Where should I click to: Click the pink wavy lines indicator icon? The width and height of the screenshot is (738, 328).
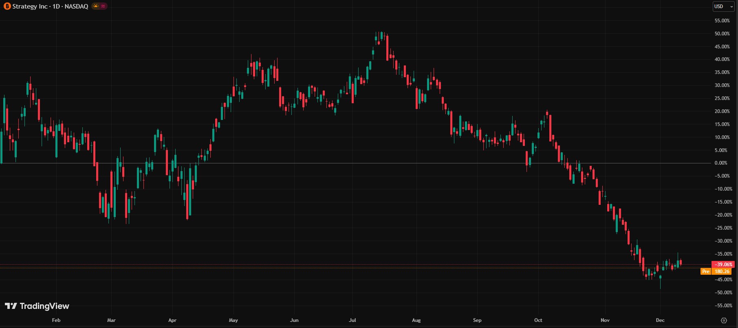pyautogui.click(x=103, y=7)
